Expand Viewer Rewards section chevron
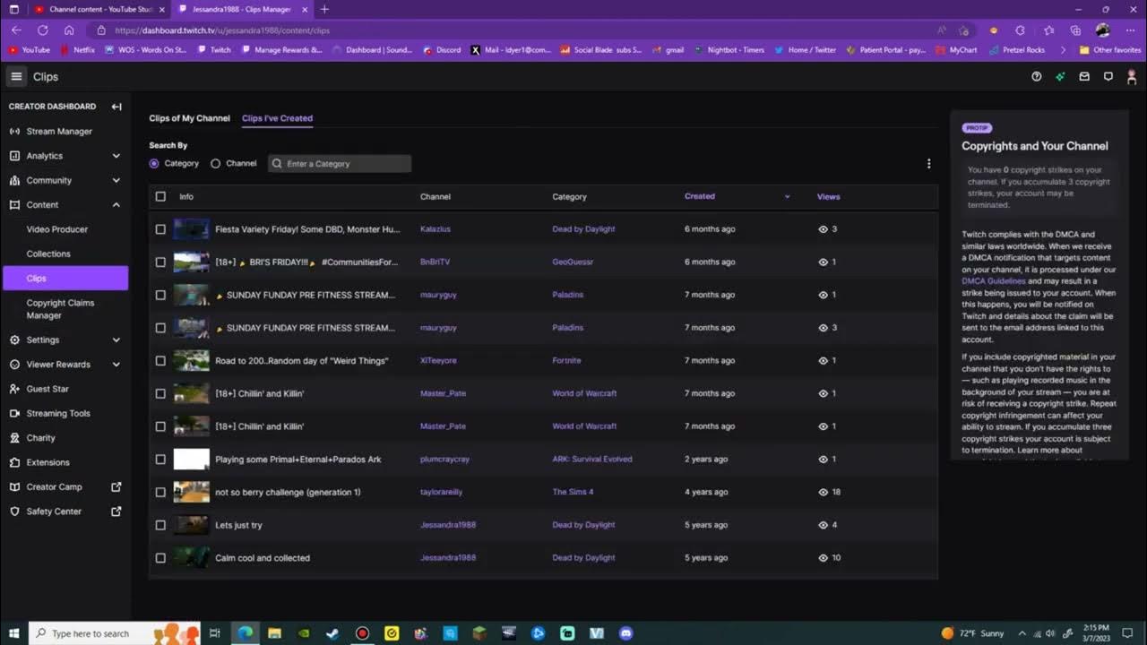The width and height of the screenshot is (1147, 645). click(116, 365)
